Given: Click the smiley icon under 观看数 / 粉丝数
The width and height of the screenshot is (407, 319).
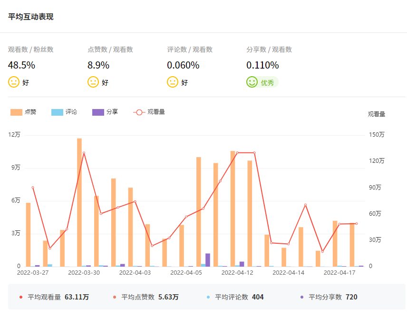Looking at the screenshot, I should (x=14, y=82).
